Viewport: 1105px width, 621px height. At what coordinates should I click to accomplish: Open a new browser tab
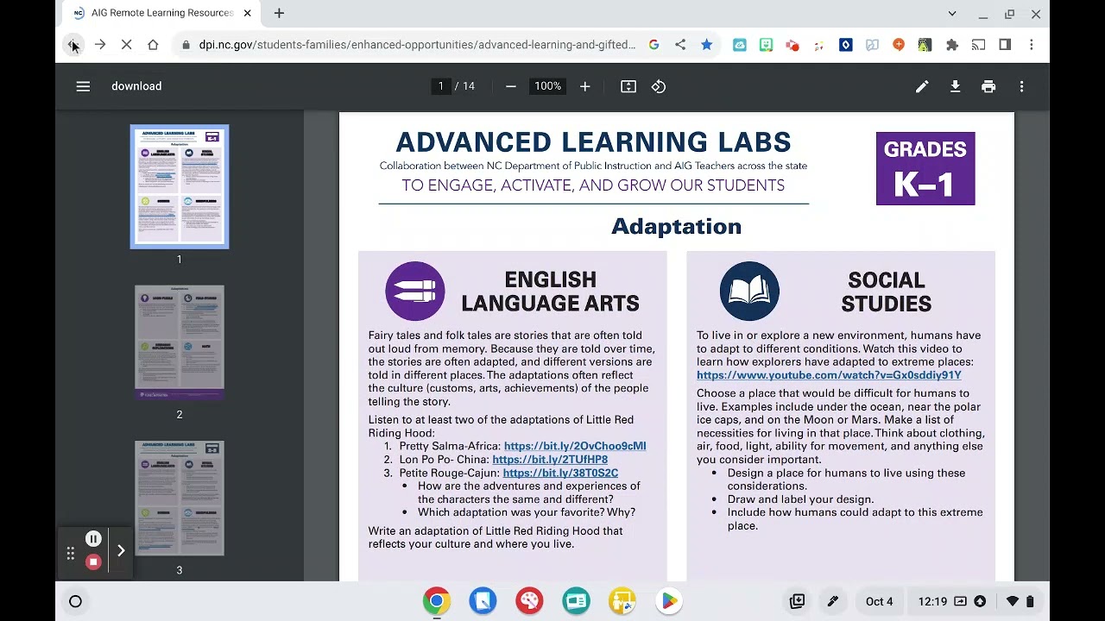point(279,13)
